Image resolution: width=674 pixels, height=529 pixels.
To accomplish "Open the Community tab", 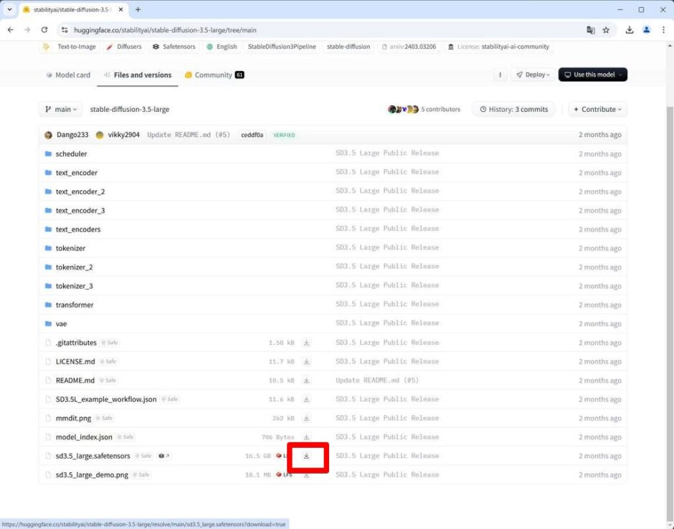I will coord(214,75).
